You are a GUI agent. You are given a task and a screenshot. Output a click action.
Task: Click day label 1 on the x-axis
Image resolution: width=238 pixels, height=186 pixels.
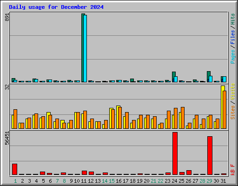(x=15, y=181)
